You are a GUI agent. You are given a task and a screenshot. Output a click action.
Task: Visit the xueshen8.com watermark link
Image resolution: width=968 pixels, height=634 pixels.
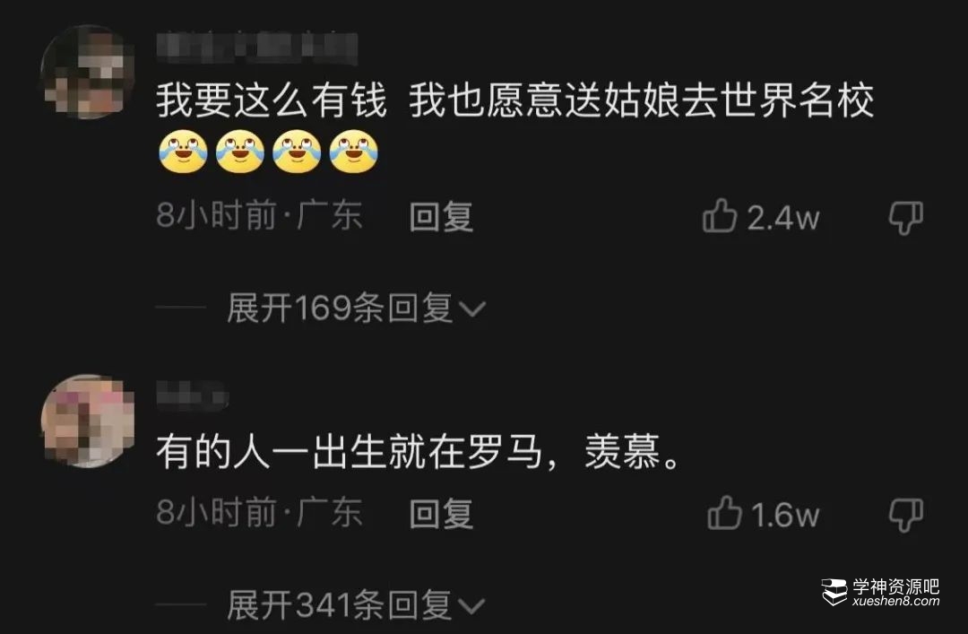[x=895, y=602]
